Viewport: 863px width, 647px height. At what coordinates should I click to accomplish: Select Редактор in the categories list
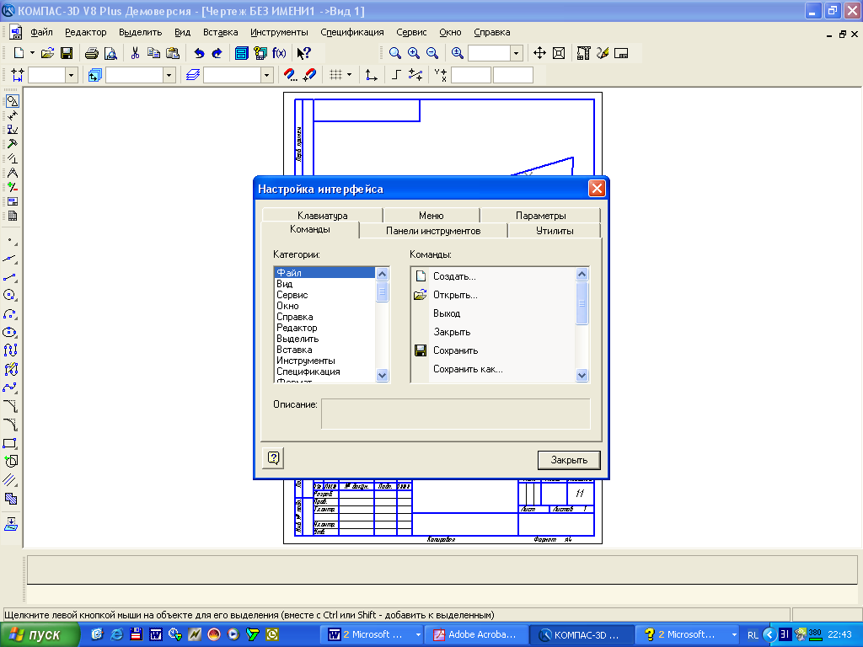[x=324, y=328]
